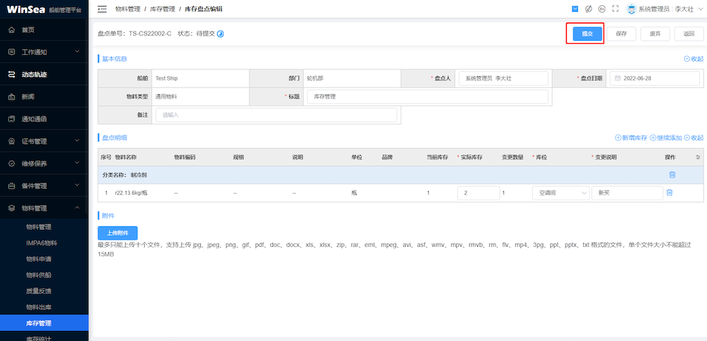Click the 标题 input containing 库存管理

[x=427, y=96]
